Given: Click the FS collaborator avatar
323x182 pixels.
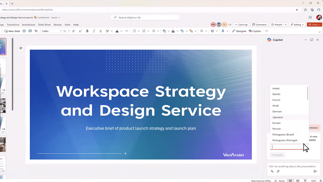Looking at the screenshot, I should [224, 24].
